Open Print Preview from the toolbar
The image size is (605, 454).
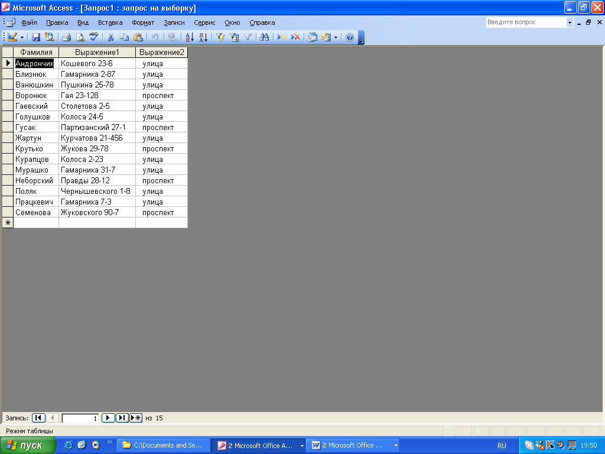click(80, 37)
